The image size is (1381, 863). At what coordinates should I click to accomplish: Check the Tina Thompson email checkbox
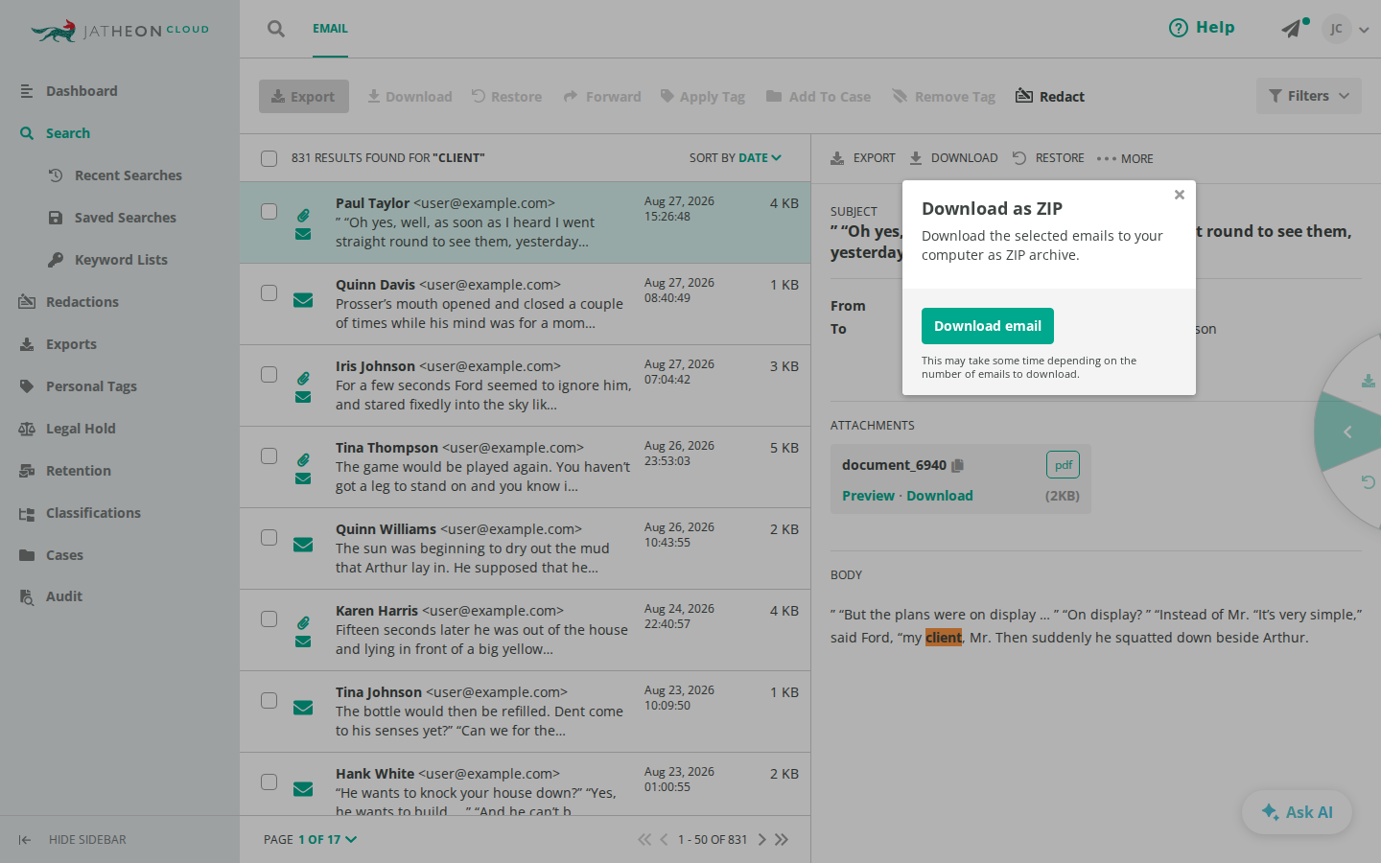(x=269, y=455)
